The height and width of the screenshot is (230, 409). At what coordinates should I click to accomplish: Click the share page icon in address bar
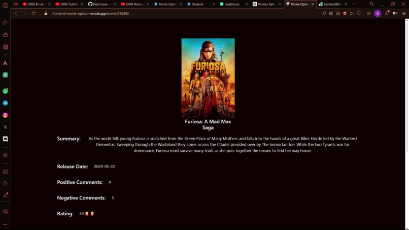(331, 13)
